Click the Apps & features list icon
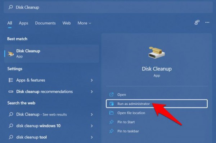The image size is (216, 143). pos(11,80)
